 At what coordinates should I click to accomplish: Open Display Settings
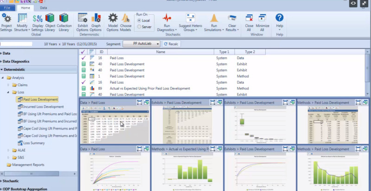click(x=38, y=22)
